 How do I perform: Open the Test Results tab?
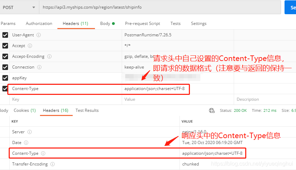point(87,110)
